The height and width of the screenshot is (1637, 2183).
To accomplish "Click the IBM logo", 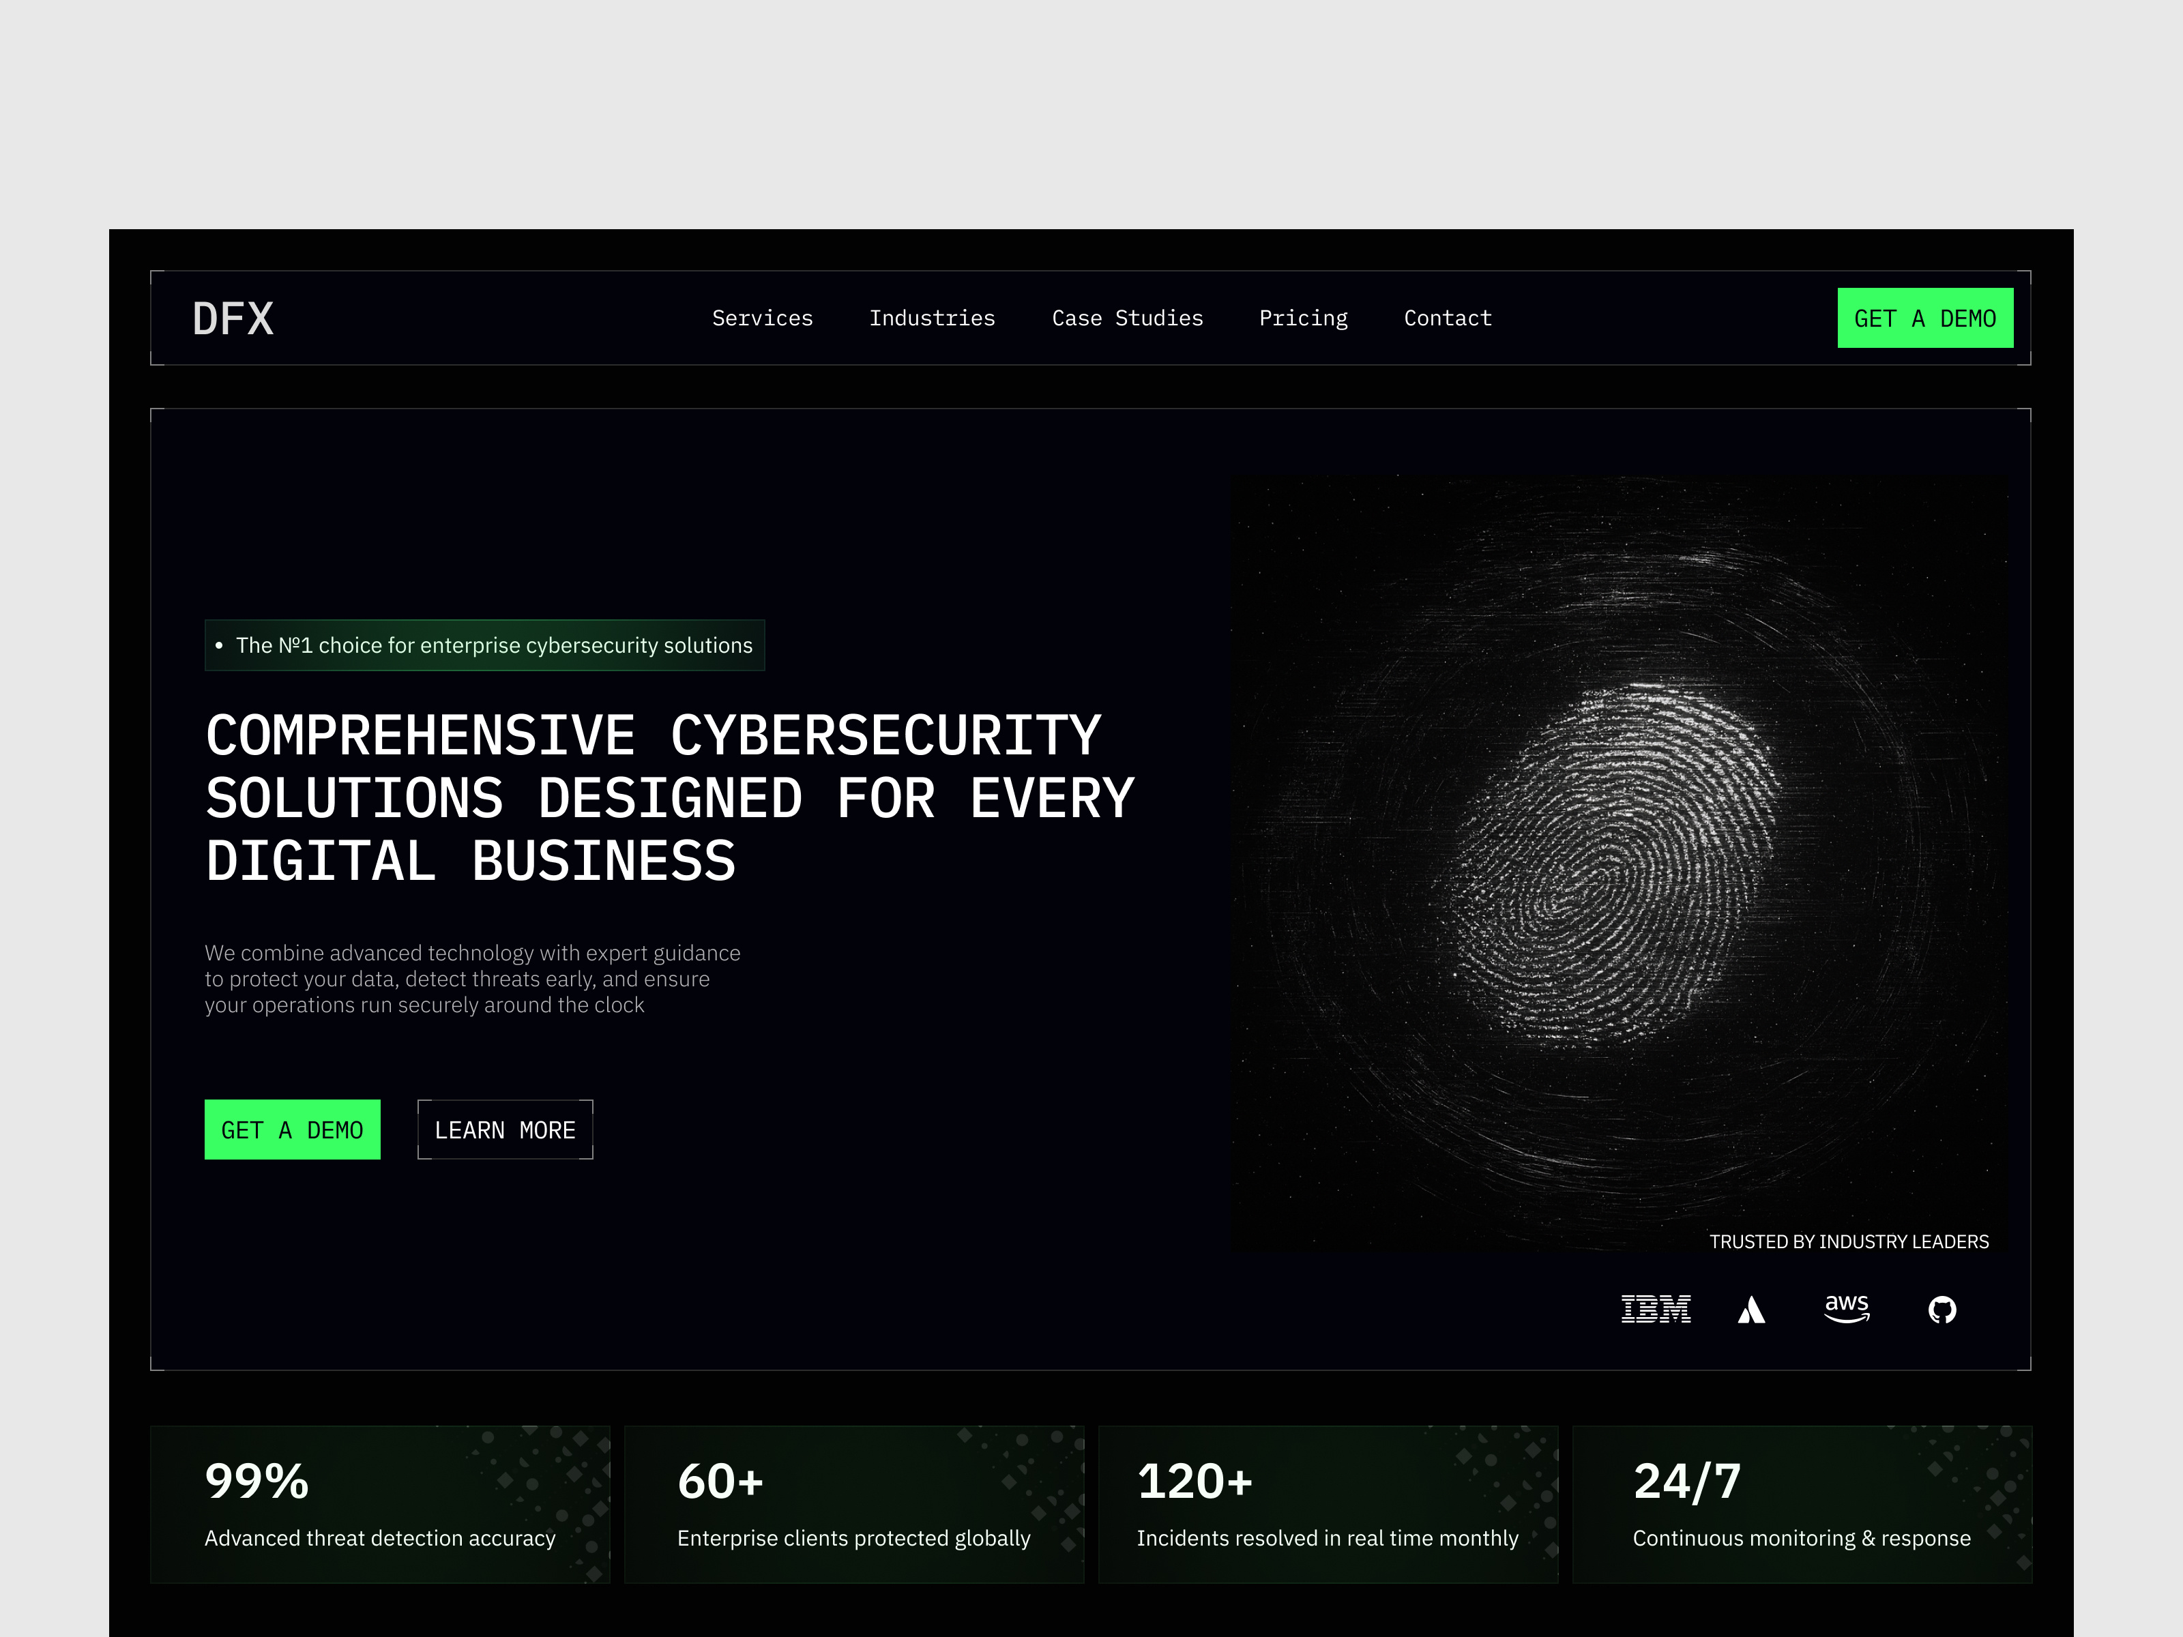I will (1656, 1308).
